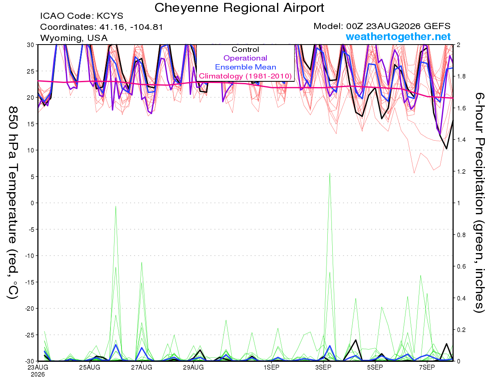Click the 25AUG date tick label
The width and height of the screenshot is (491, 379).
(90, 368)
